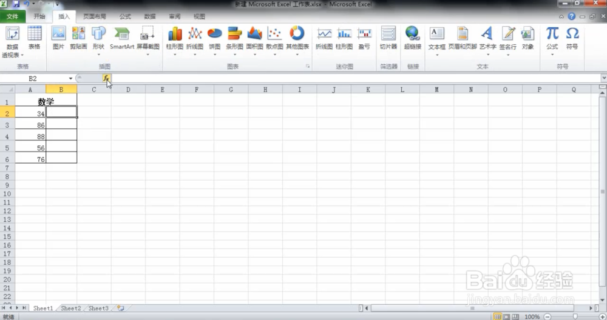Insert a Line chart (折线图) in Charts group
This screenshot has height=320, width=607.
point(195,40)
